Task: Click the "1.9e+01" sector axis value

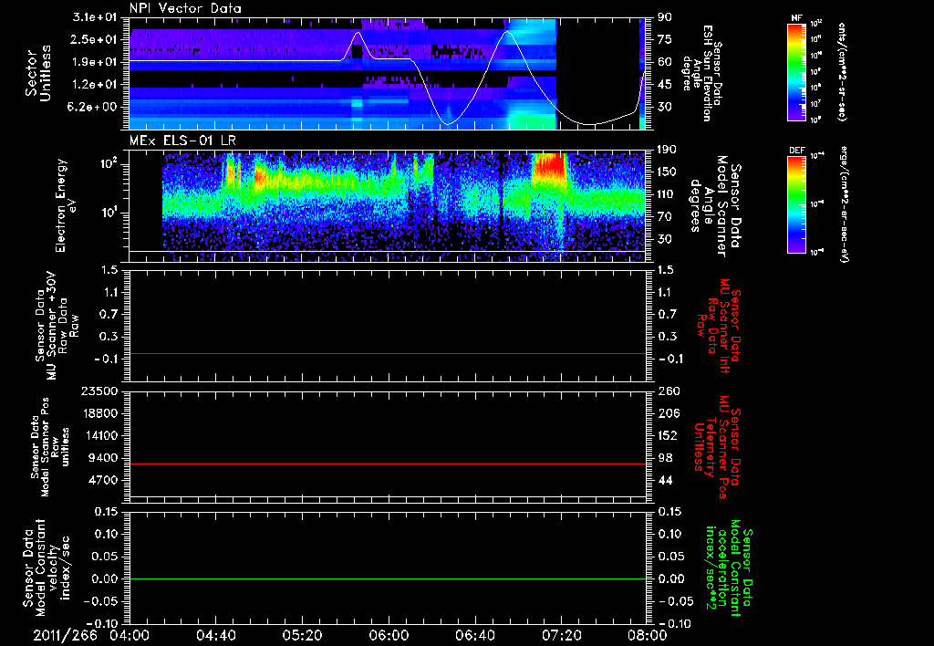Action: tap(95, 62)
